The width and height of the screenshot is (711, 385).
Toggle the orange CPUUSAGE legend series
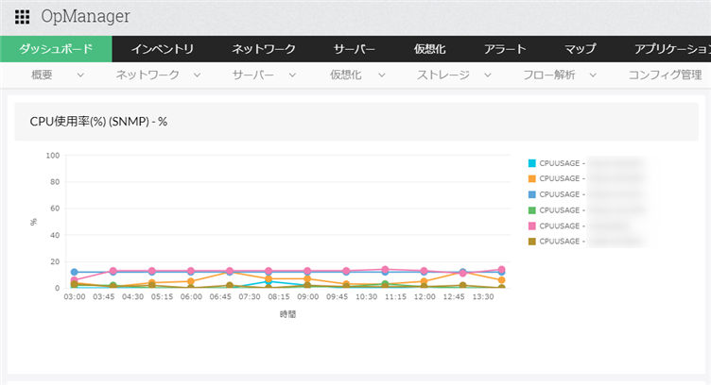click(531, 179)
